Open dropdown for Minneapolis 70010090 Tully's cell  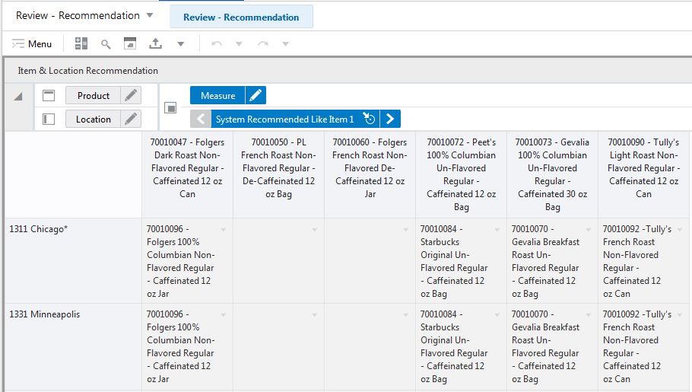point(680,314)
